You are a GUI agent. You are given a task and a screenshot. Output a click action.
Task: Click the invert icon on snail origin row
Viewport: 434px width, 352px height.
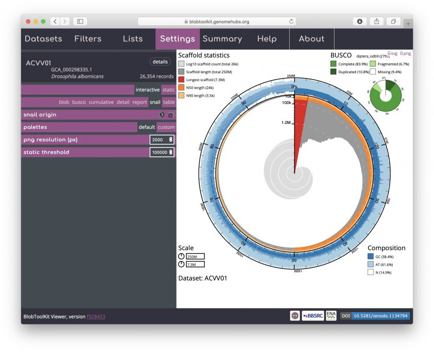(x=162, y=115)
